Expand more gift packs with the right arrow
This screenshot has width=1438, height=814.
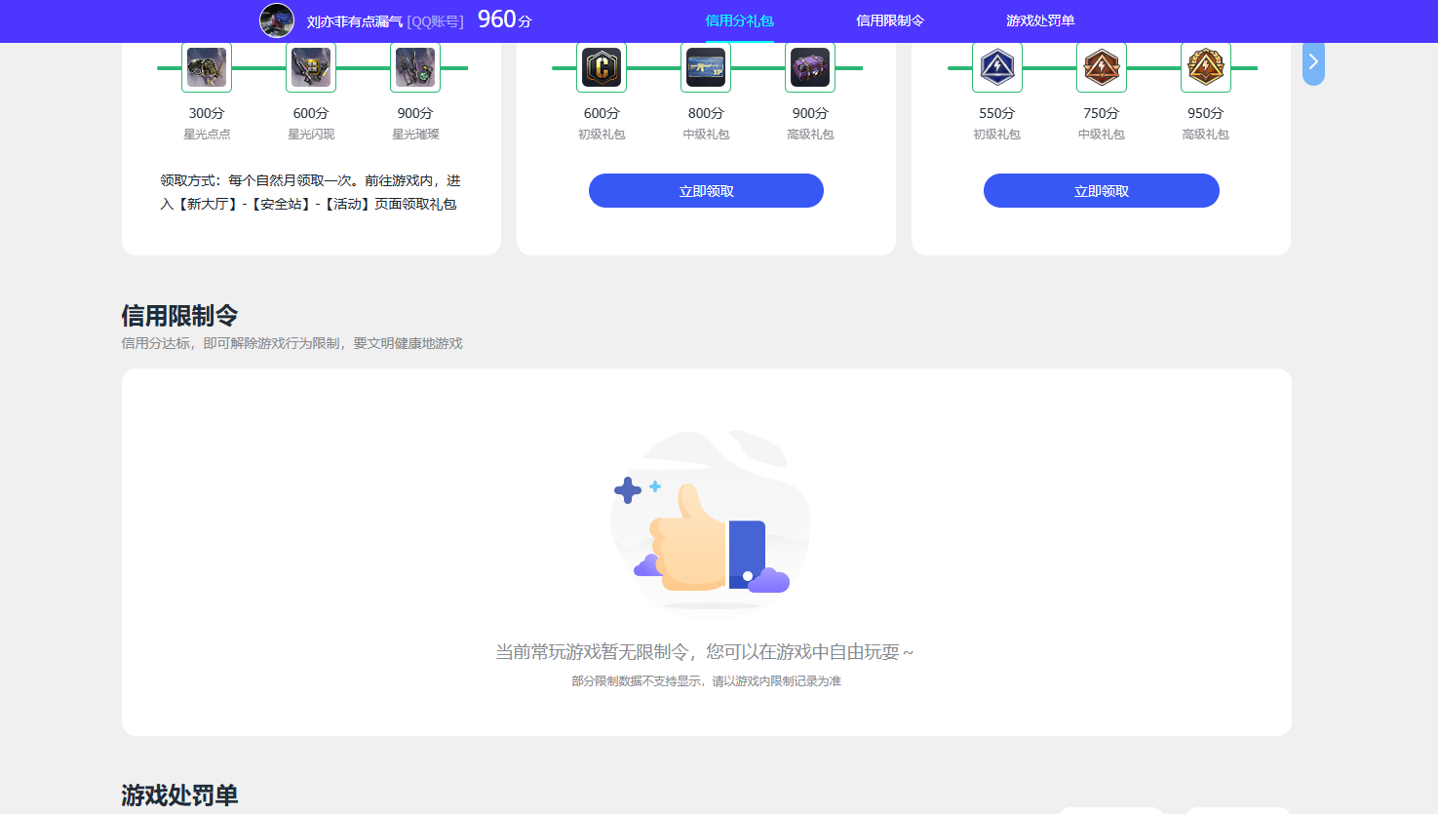tap(1313, 61)
